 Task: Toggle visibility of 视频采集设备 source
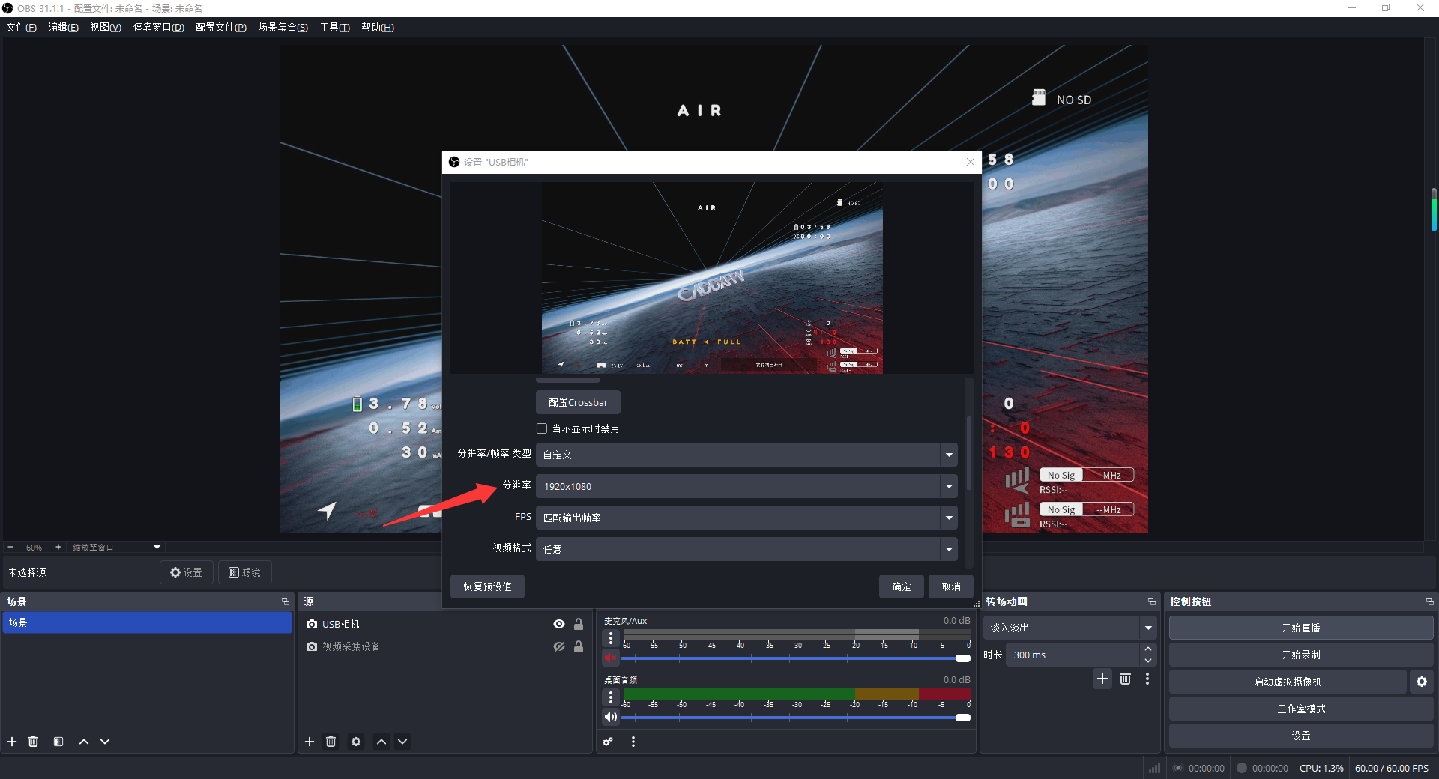point(559,646)
